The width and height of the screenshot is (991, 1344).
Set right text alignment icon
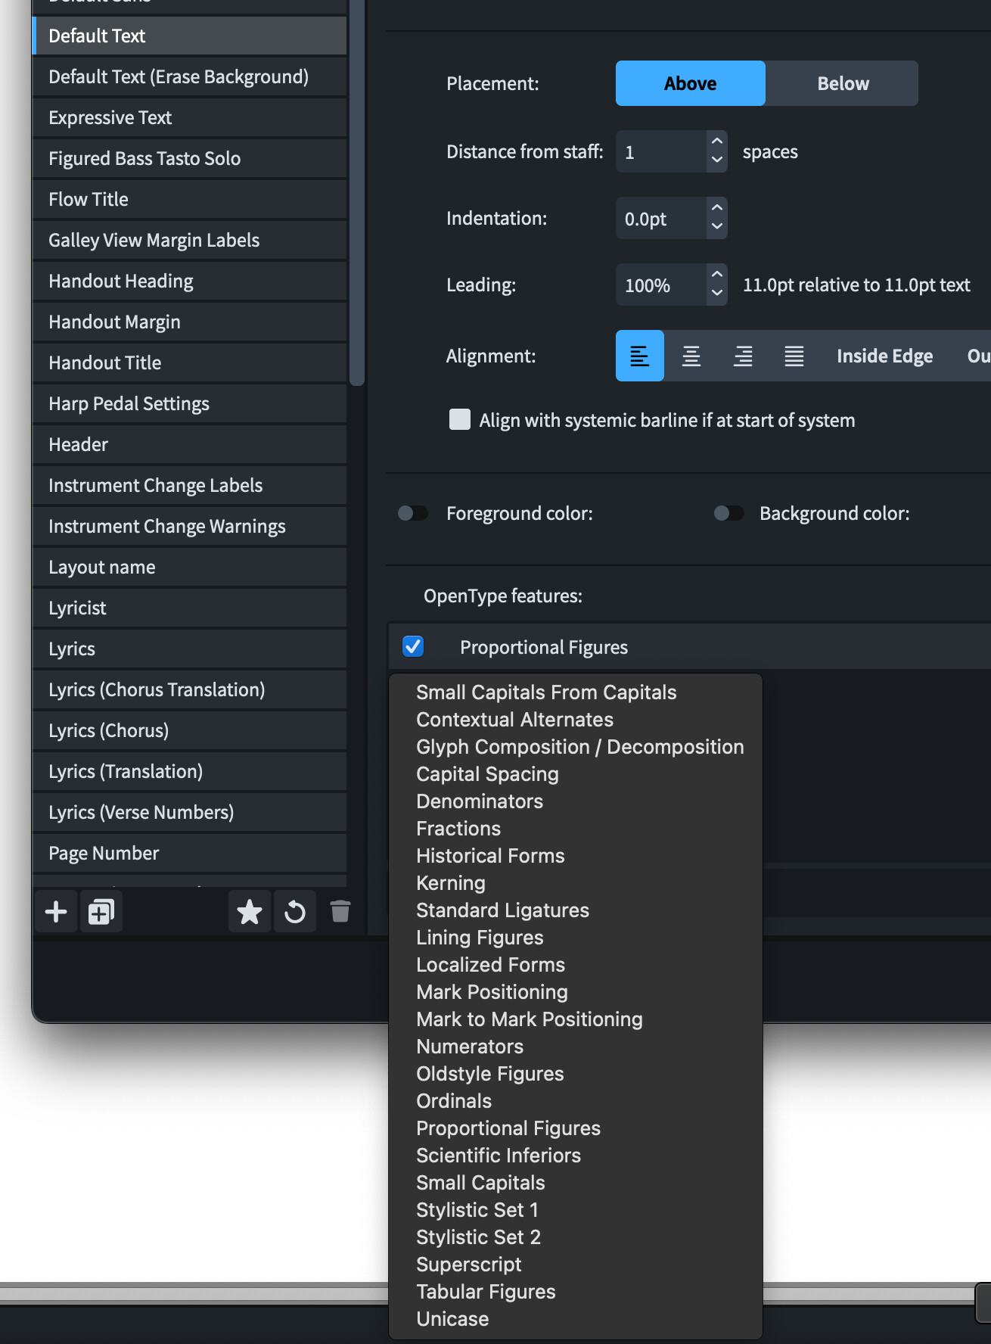pyautogui.click(x=743, y=356)
